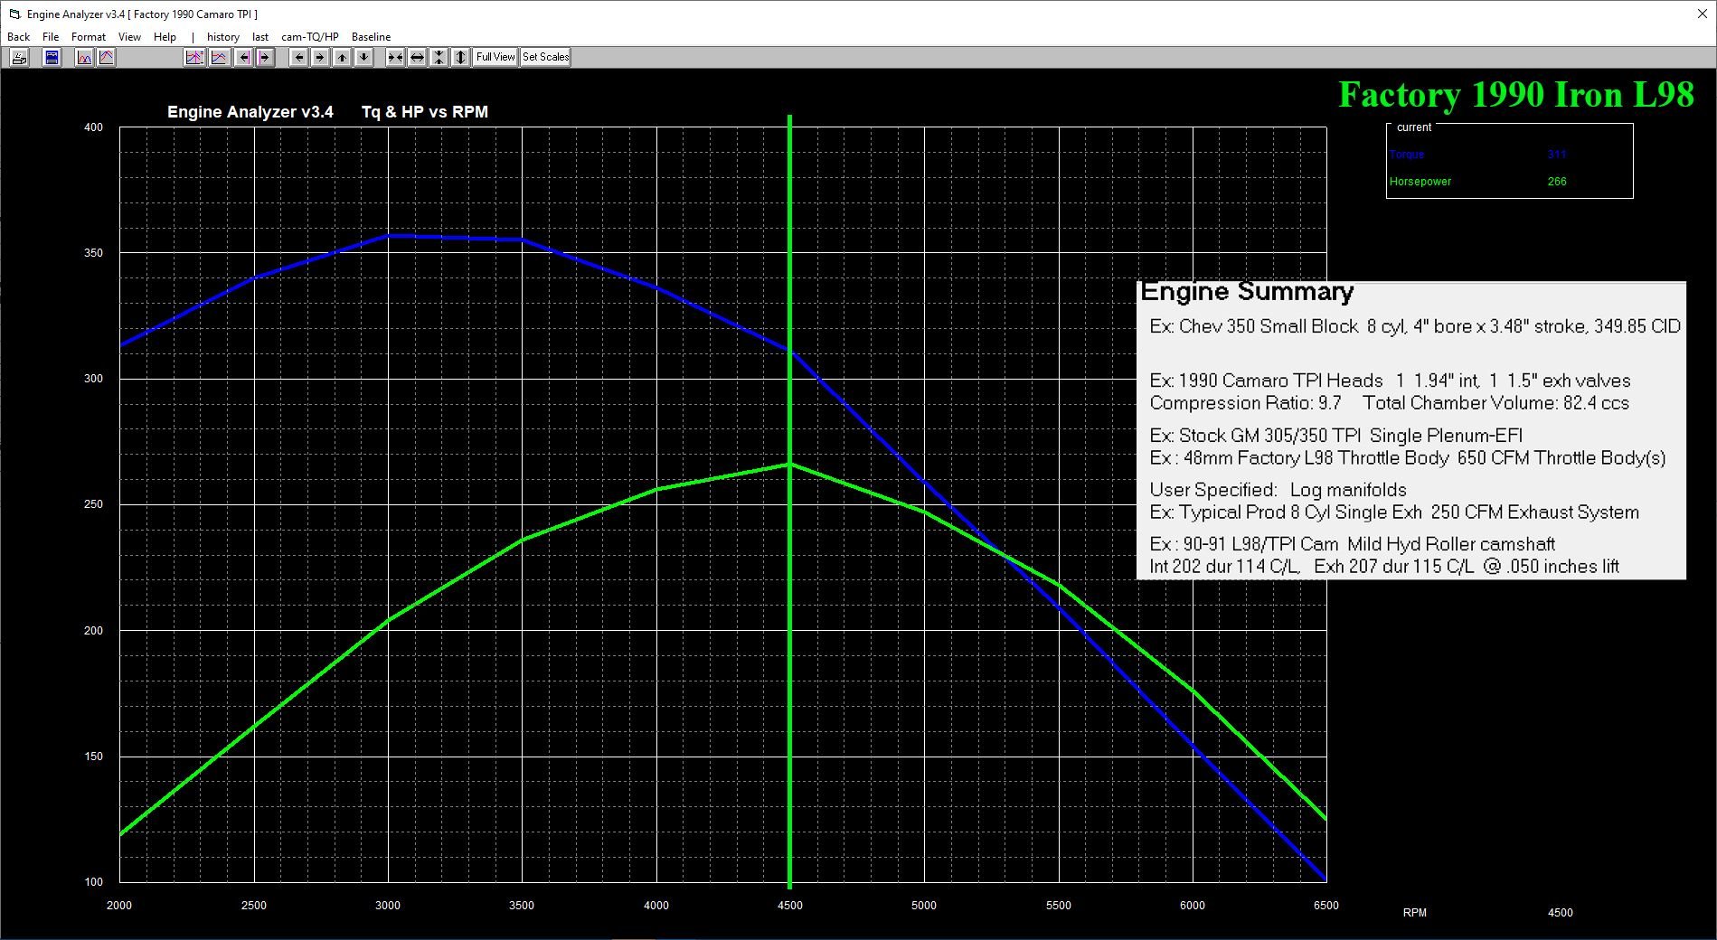Image resolution: width=1717 pixels, height=940 pixels.
Task: Shrink the graph horizontally
Action: pyautogui.click(x=395, y=57)
